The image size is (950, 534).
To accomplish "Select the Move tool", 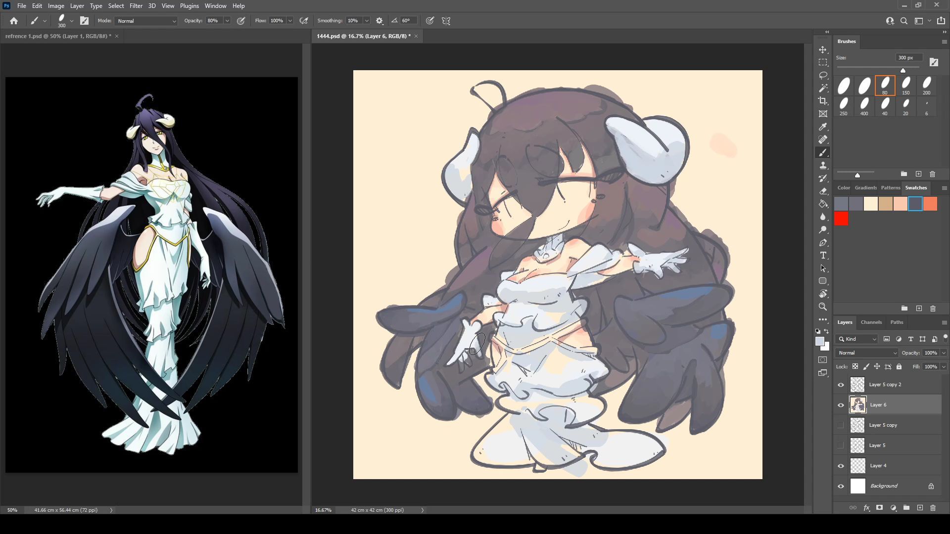I will tap(823, 50).
